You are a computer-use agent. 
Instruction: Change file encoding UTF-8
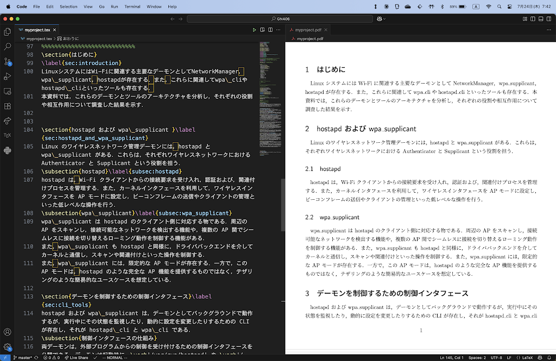[496, 357]
